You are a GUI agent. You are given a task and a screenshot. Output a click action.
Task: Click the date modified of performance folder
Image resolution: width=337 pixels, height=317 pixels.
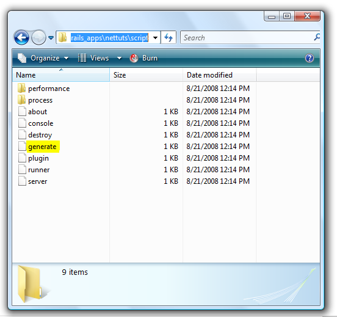pyautogui.click(x=218, y=89)
